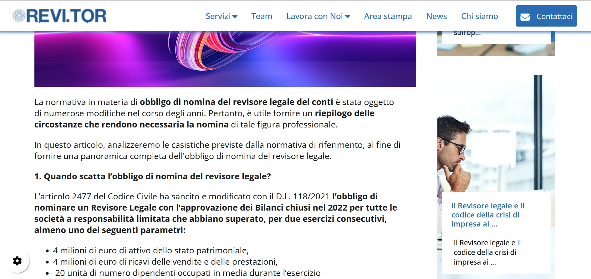Expand the Lavora con Noi arrow
This screenshot has height=279, width=591.
[348, 17]
